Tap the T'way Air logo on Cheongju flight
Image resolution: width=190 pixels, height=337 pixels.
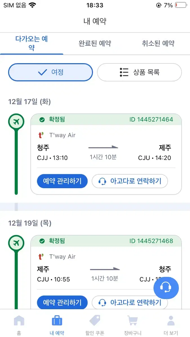41,135
